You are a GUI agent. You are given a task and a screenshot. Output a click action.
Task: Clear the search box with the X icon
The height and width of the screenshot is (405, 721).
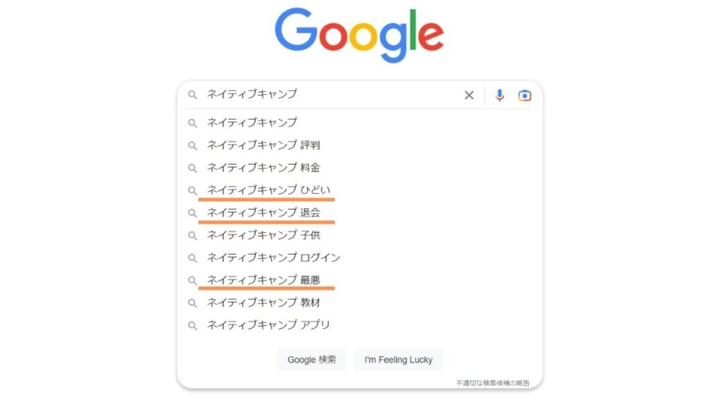(469, 95)
